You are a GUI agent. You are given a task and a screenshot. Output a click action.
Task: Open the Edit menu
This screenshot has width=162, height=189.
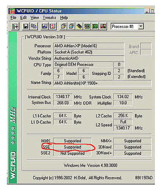coord(24,17)
